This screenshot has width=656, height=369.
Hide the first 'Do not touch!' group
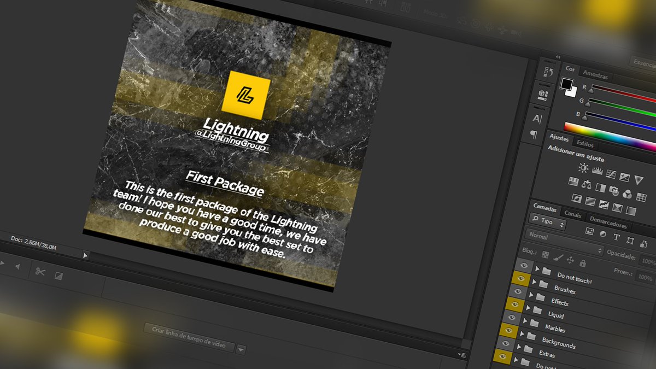pos(523,265)
